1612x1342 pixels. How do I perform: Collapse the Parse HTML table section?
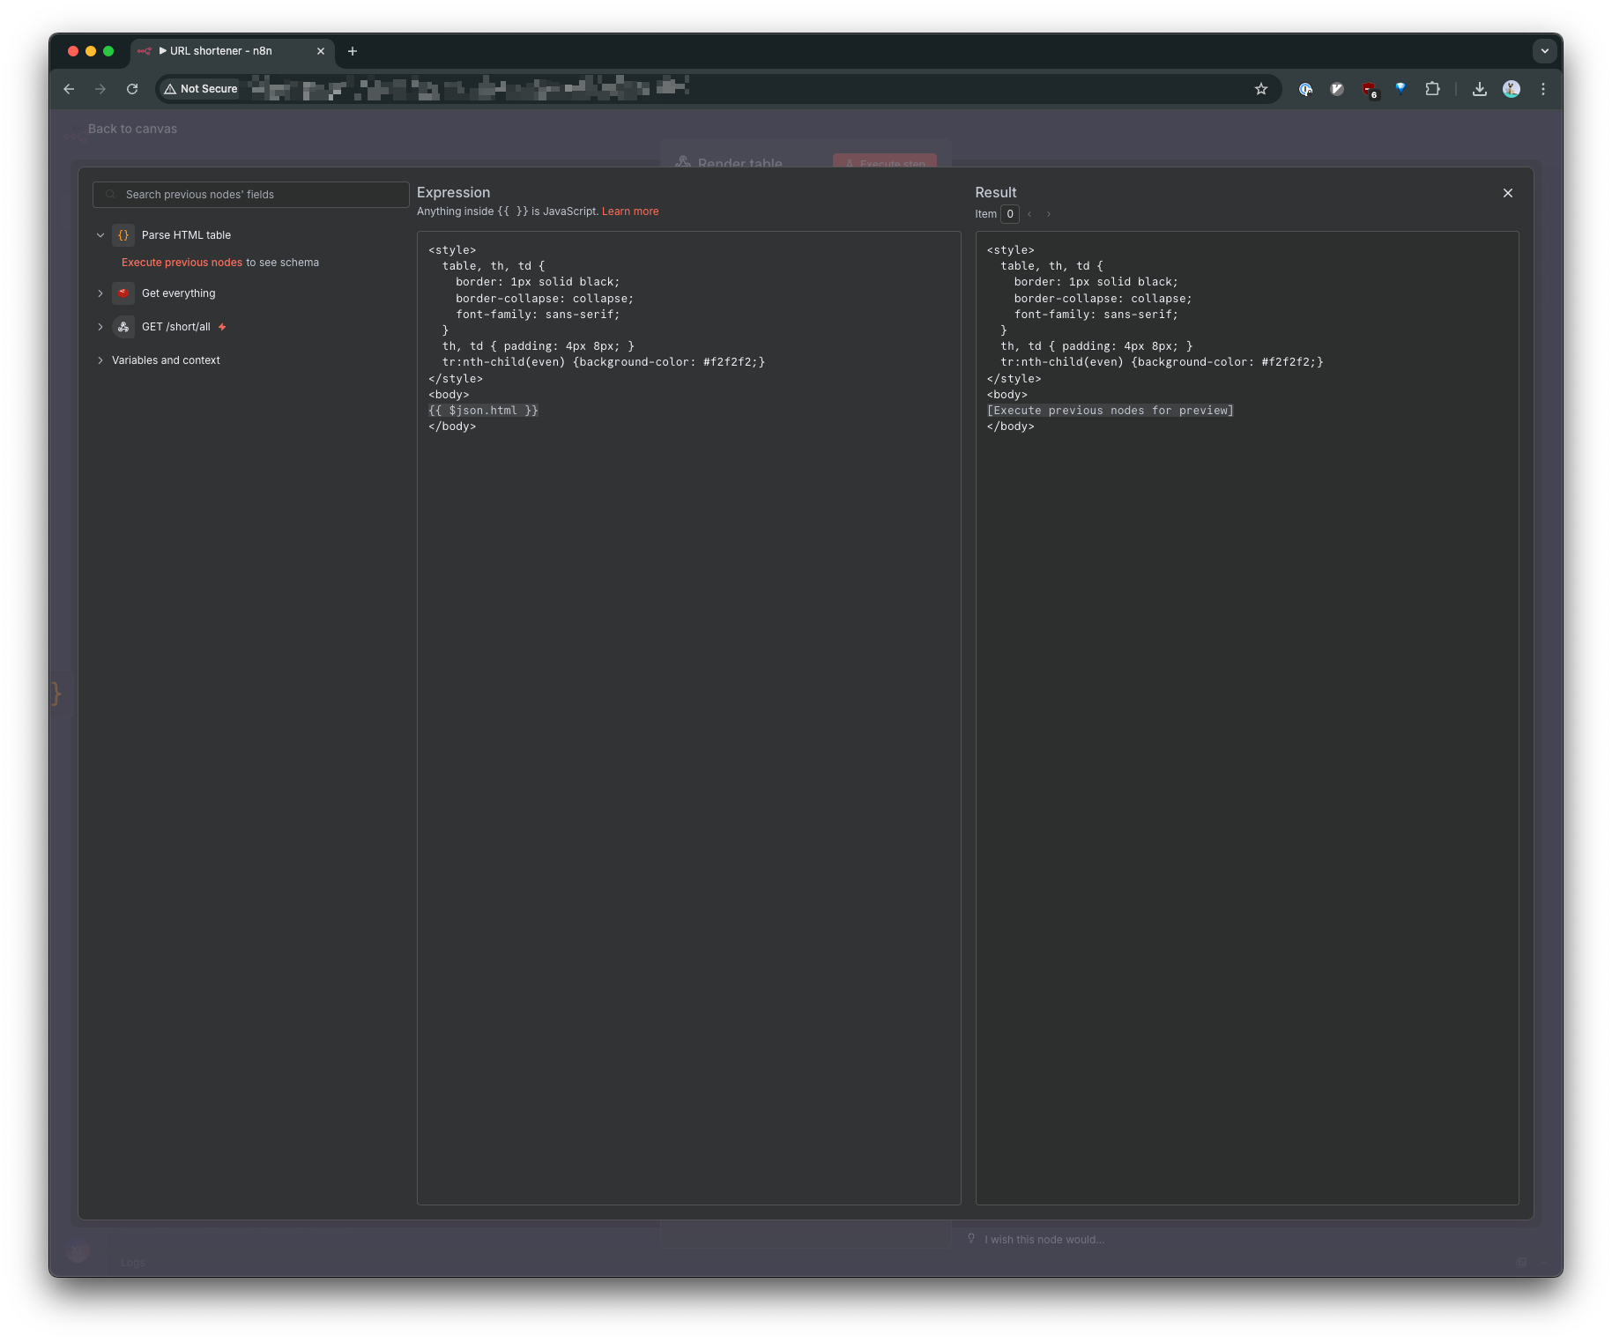point(100,235)
